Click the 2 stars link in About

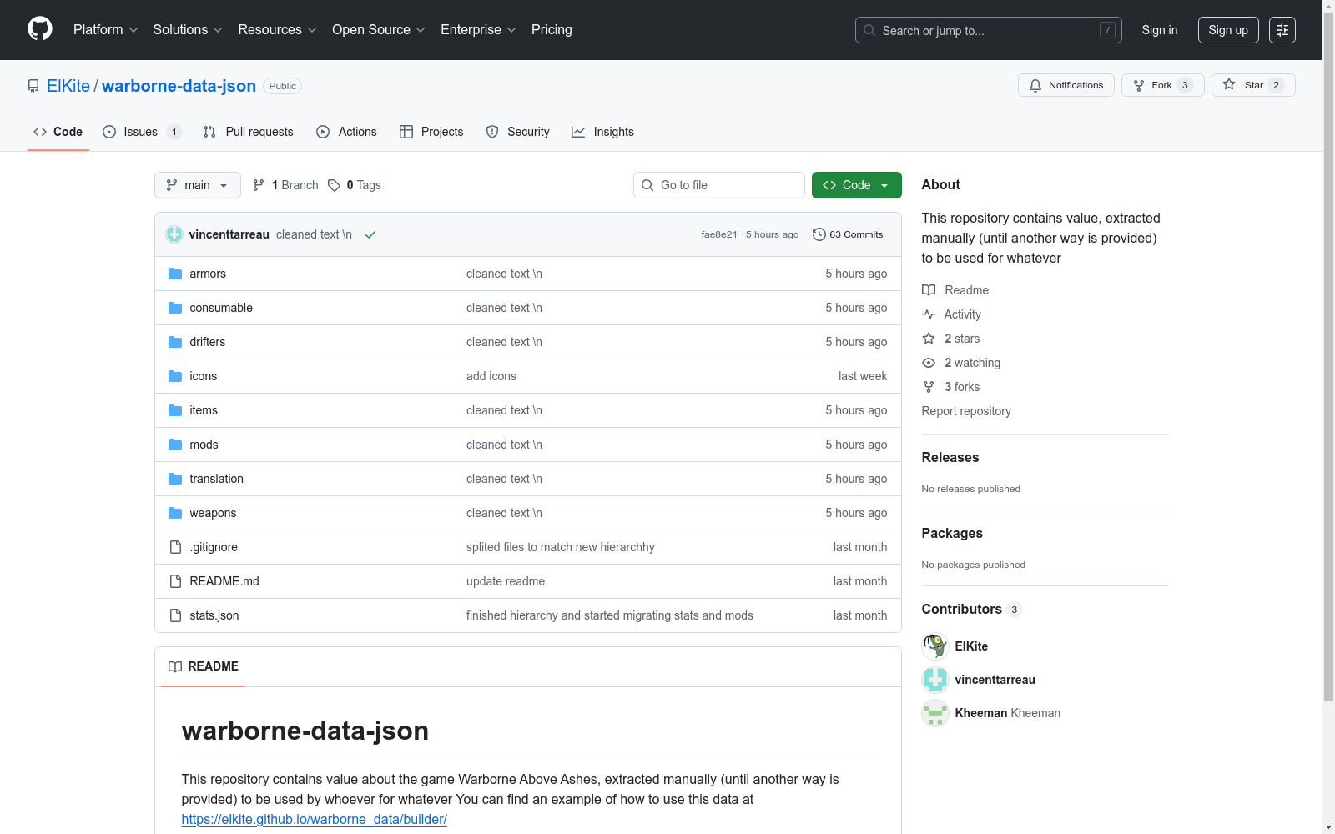(x=951, y=339)
